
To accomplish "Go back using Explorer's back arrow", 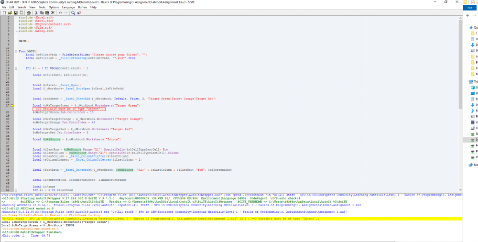I will coord(468,16).
